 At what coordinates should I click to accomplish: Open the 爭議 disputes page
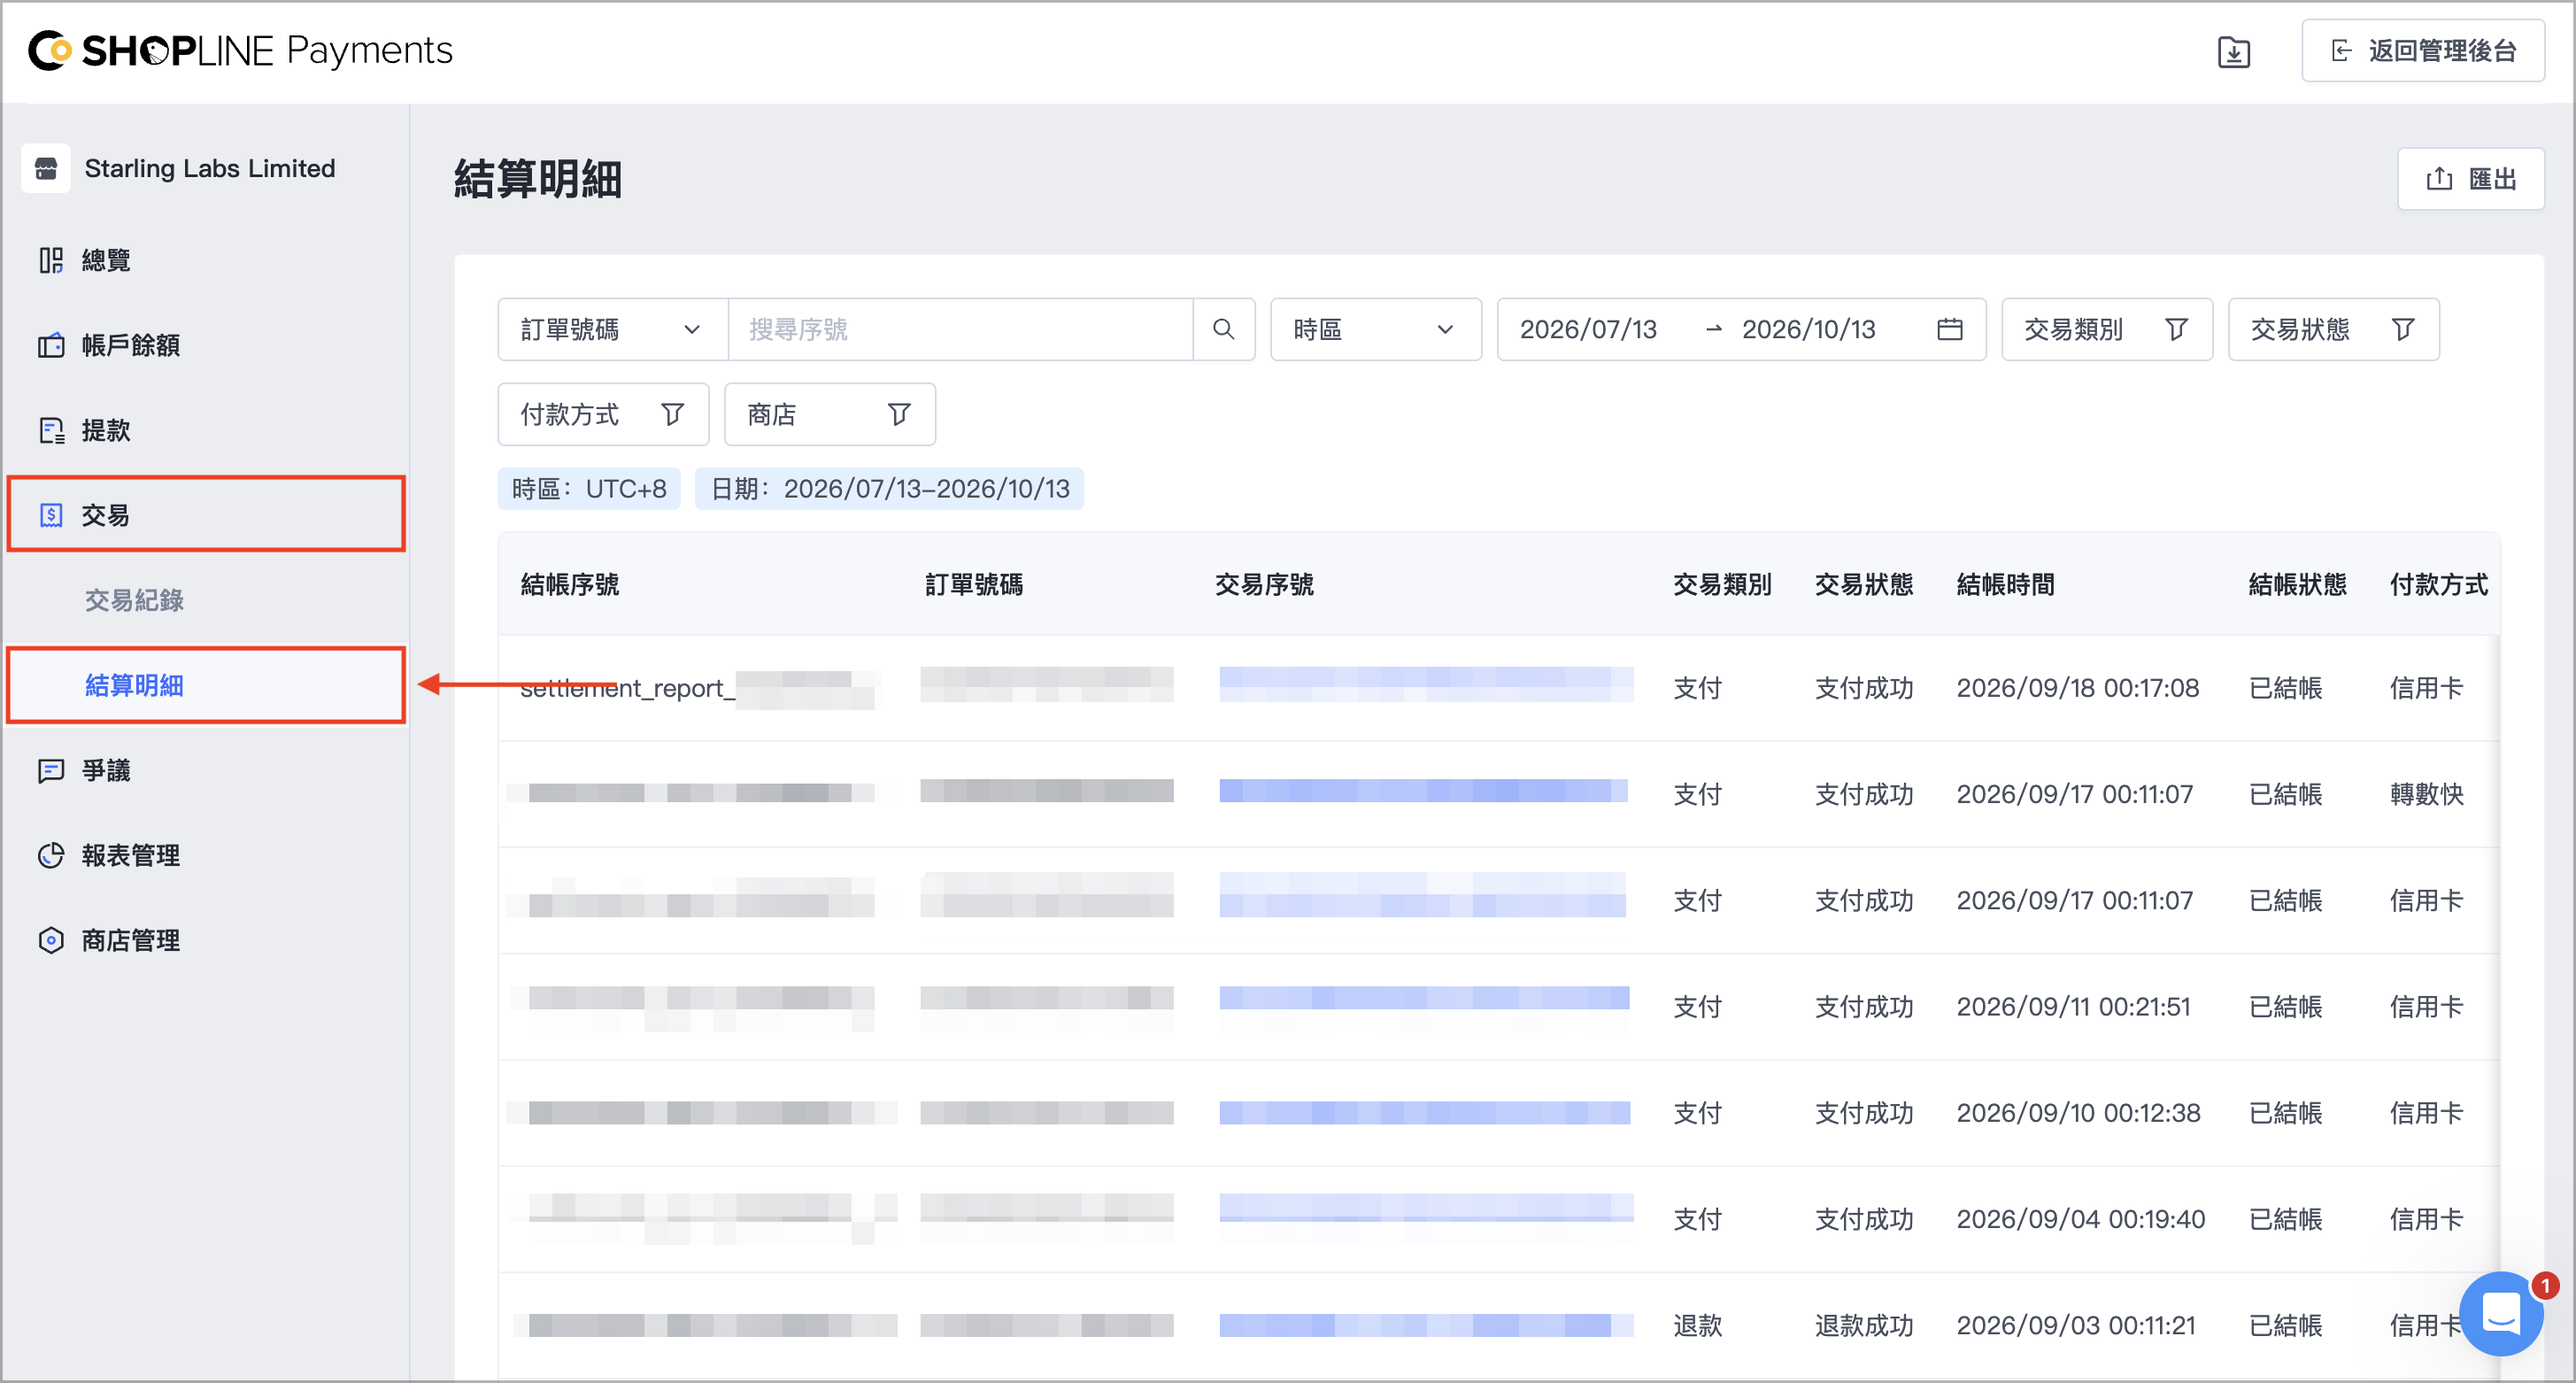tap(205, 770)
